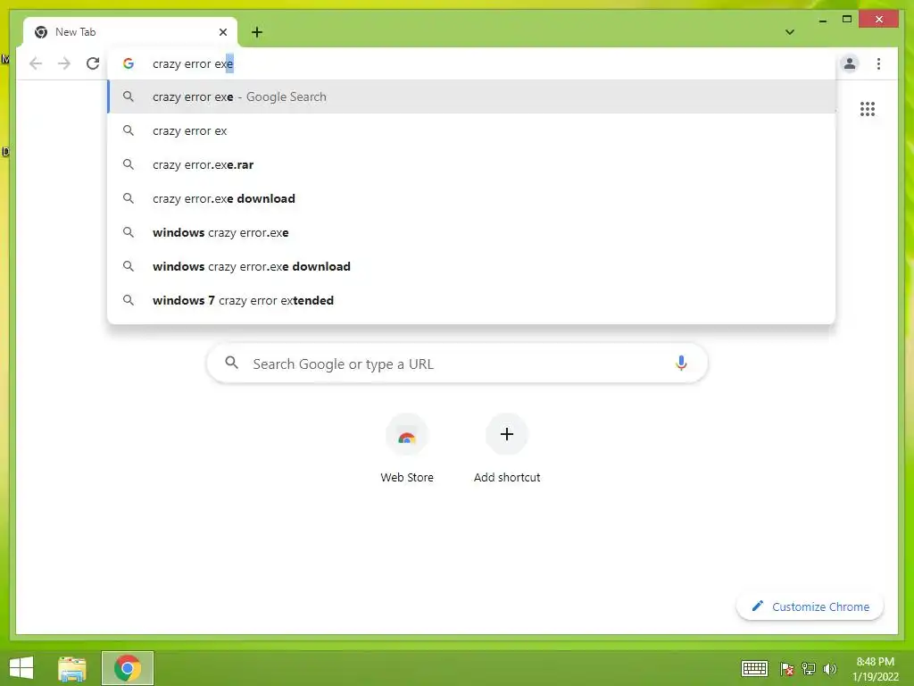Select 'windows 7 crazy error extended' suggestion
The width and height of the screenshot is (914, 686).
pyautogui.click(x=471, y=300)
